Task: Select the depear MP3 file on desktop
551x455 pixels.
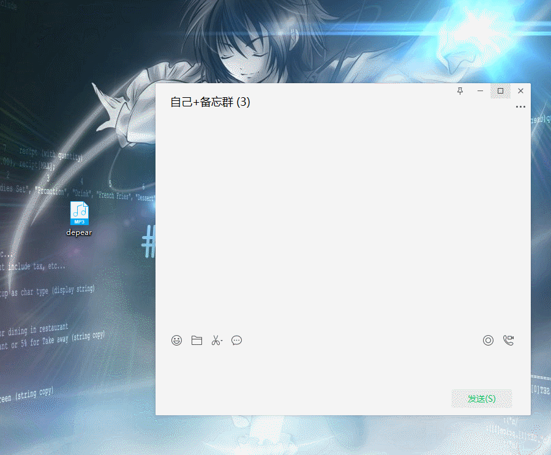Action: click(80, 218)
